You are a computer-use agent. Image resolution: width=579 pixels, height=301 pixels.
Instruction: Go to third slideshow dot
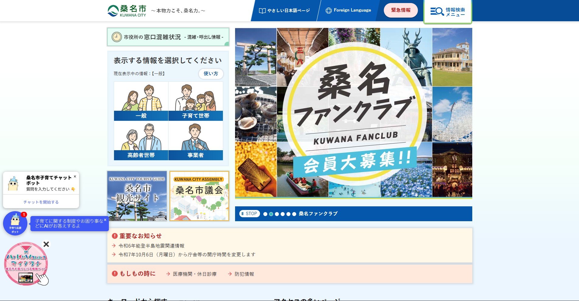(x=277, y=214)
